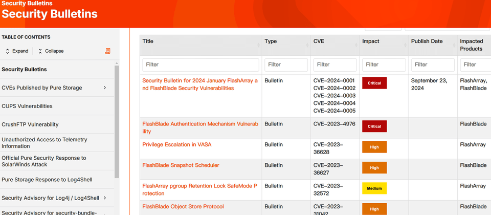Open FlashBlade Snapshot Scheduler link
This screenshot has width=491, height=215.
(181, 165)
